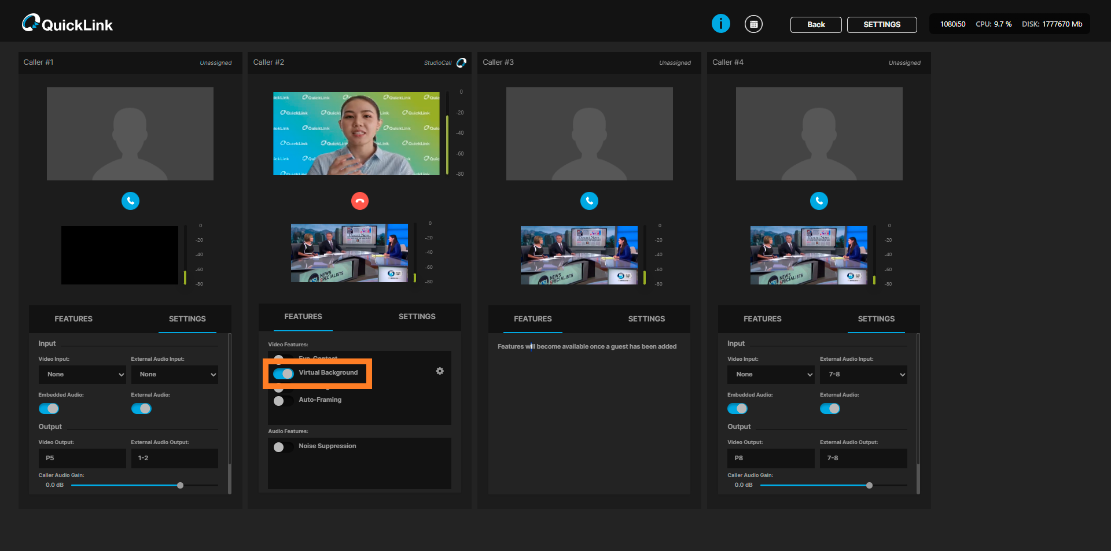Open Virtual Background gear settings
Viewport: 1111px width, 551px height.
[x=440, y=371]
